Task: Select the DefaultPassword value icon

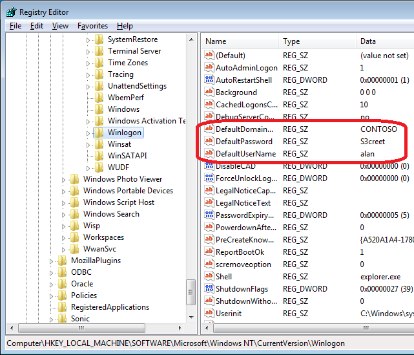Action: pyautogui.click(x=209, y=142)
